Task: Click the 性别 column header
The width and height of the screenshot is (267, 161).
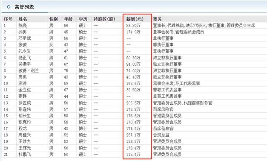Action: click(54, 19)
